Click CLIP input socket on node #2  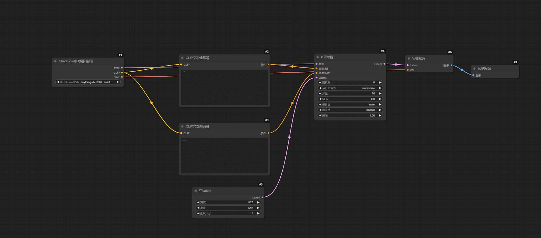(x=181, y=65)
